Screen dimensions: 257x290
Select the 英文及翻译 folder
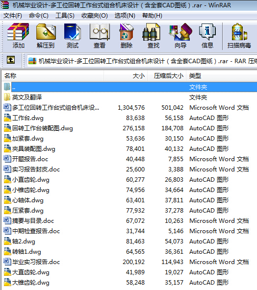click(x=27, y=97)
